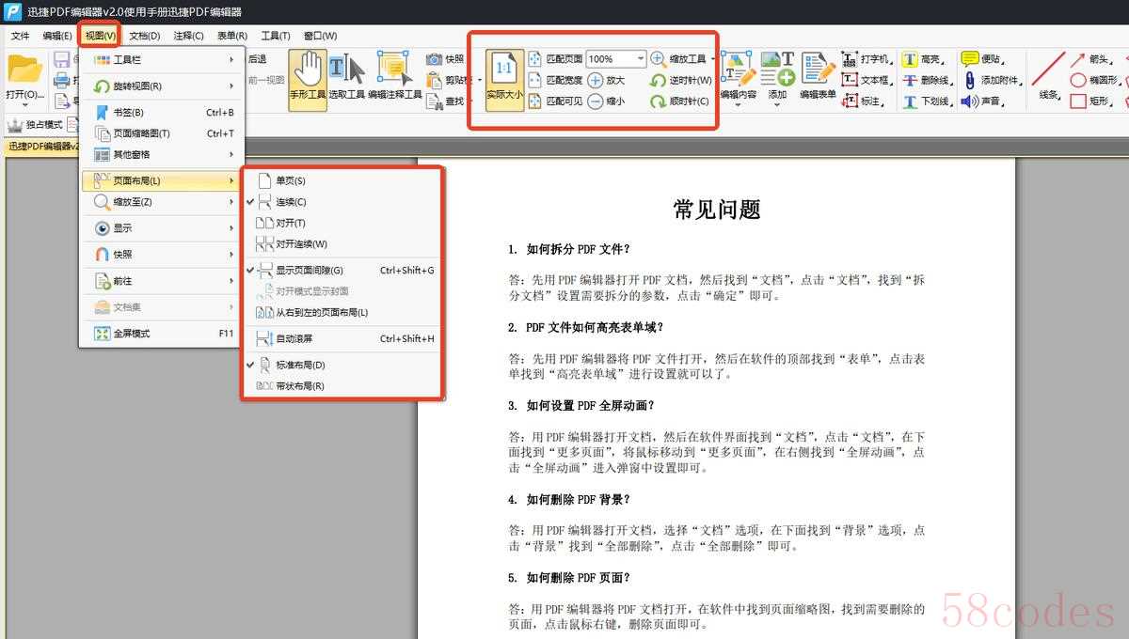Open the 文档(D) menu

pos(144,36)
